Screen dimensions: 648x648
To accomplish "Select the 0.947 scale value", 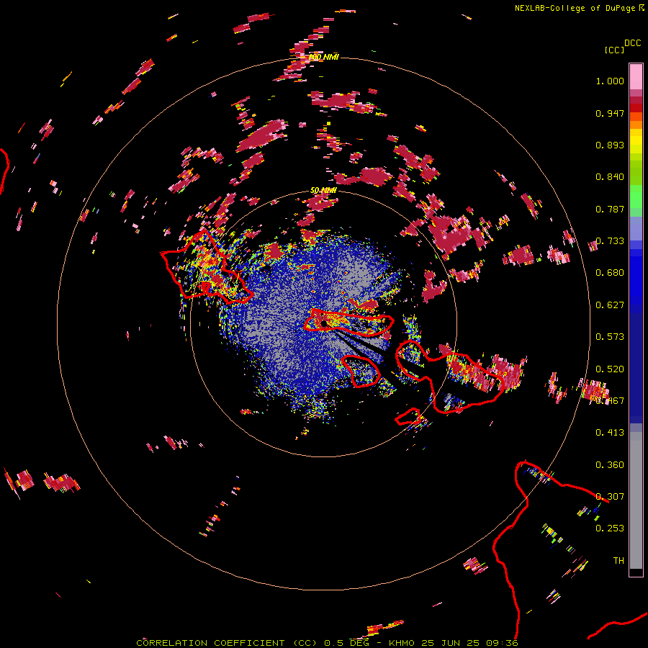I will click(610, 113).
